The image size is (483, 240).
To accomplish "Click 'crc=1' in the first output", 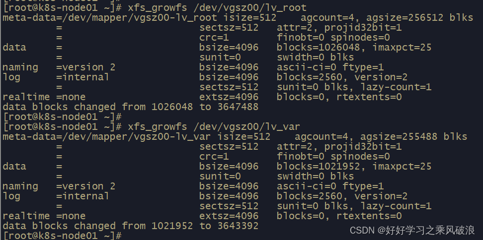I will point(214,38).
